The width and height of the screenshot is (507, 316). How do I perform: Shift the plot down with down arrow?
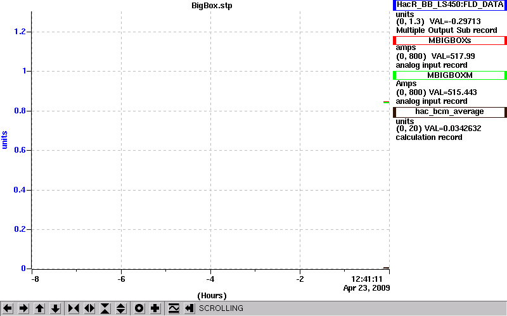click(55, 308)
